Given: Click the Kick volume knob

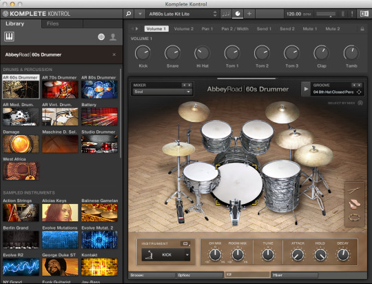Looking at the screenshot, I should click(143, 52).
